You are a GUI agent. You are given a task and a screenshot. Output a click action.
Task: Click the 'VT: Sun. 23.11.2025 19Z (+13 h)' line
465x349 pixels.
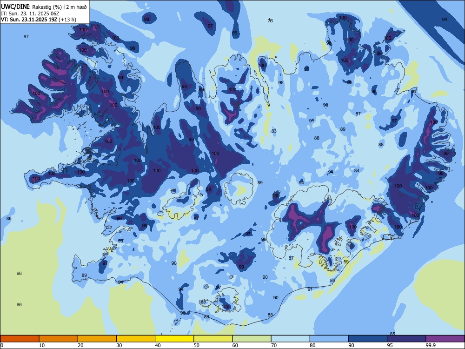(x=39, y=20)
